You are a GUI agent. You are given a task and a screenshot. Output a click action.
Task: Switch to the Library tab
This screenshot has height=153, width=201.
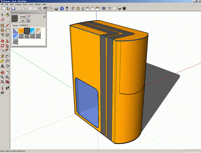15,25
